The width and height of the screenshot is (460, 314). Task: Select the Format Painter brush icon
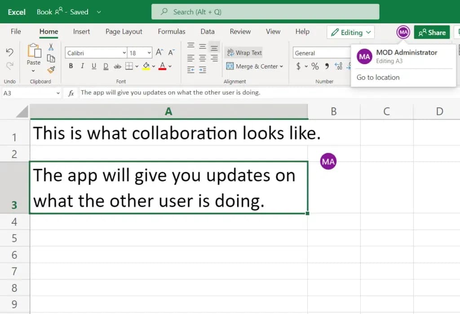[x=51, y=70]
